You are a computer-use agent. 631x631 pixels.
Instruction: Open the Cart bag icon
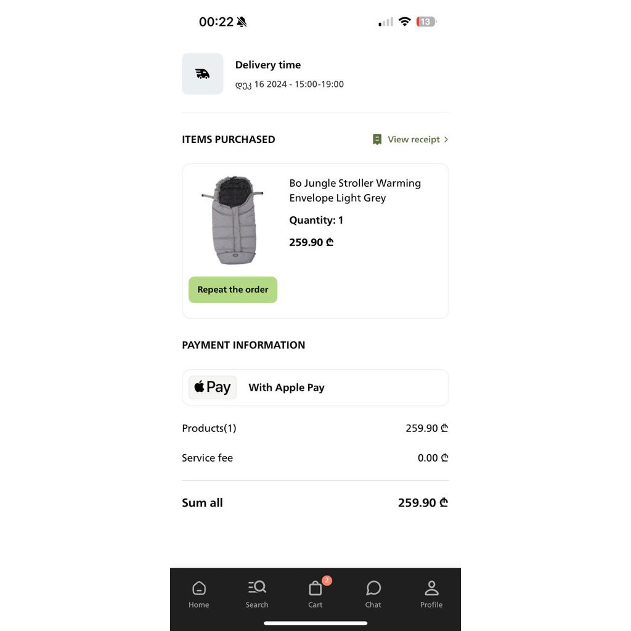pos(315,588)
